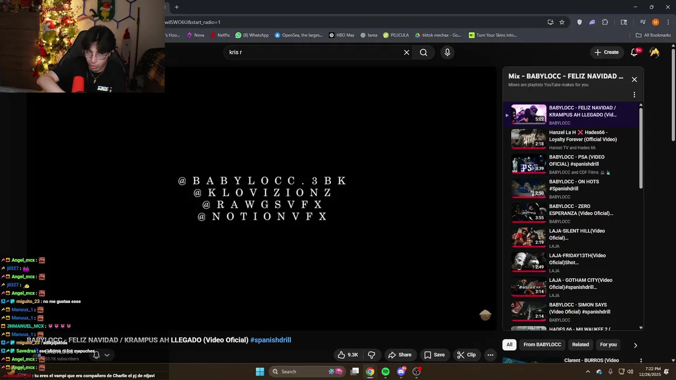Select the All filter chip

tap(509, 345)
